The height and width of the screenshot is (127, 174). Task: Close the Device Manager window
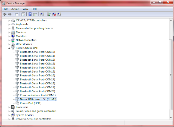pos(168,2)
